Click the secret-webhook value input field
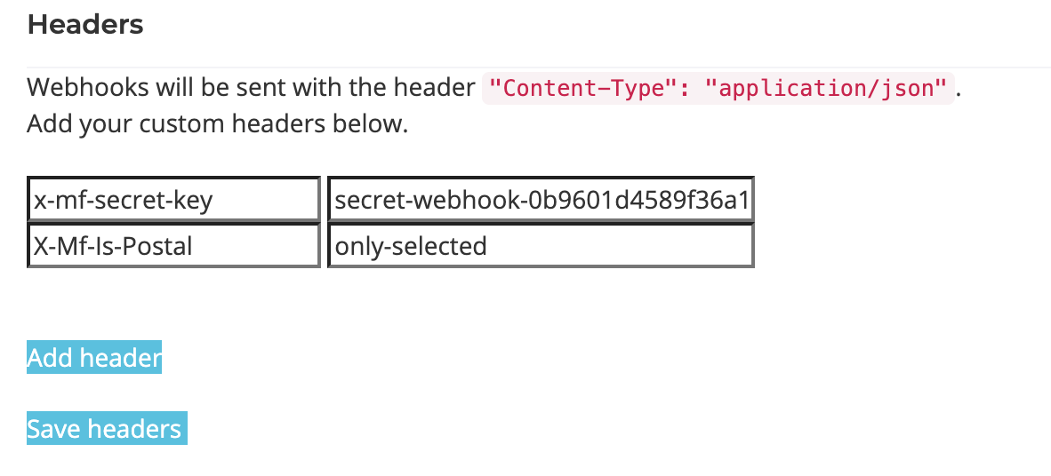The image size is (1051, 476). [x=541, y=200]
